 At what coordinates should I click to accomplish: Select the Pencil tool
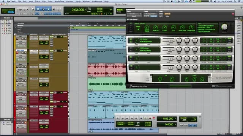coord(59,9)
